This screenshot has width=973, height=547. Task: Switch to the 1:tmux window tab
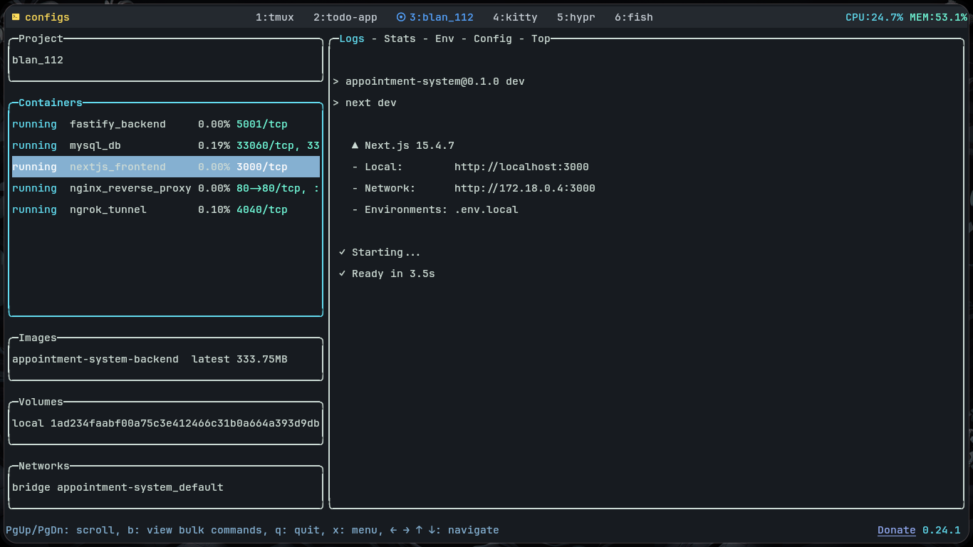tap(274, 17)
